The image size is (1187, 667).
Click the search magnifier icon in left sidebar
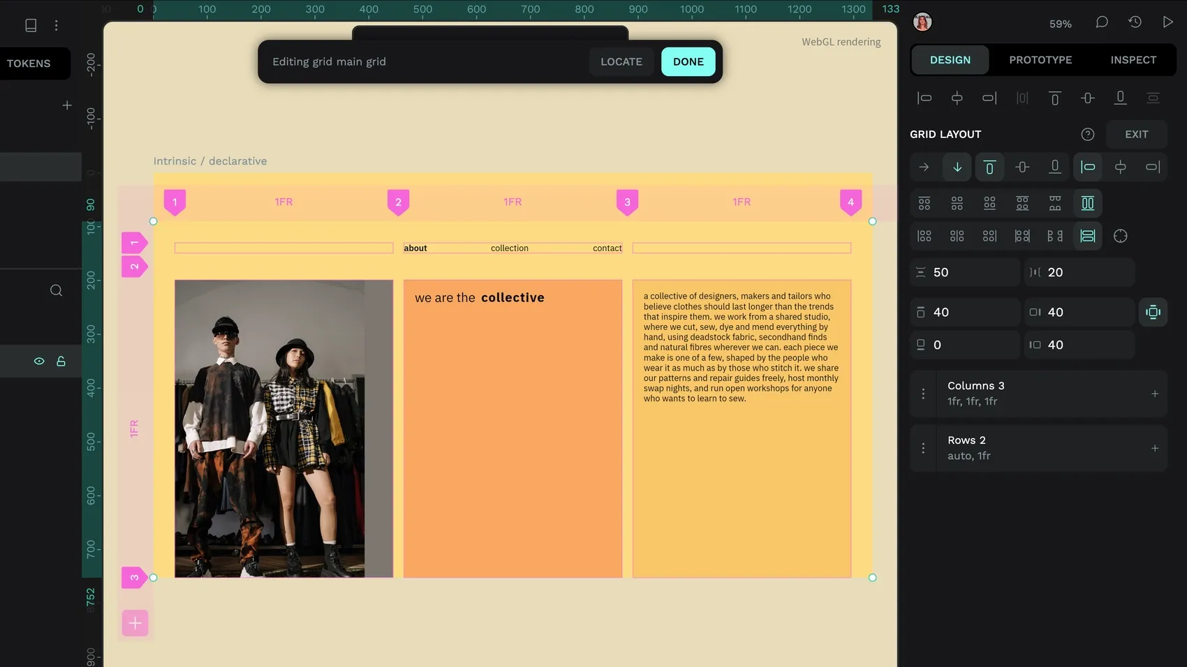point(57,290)
